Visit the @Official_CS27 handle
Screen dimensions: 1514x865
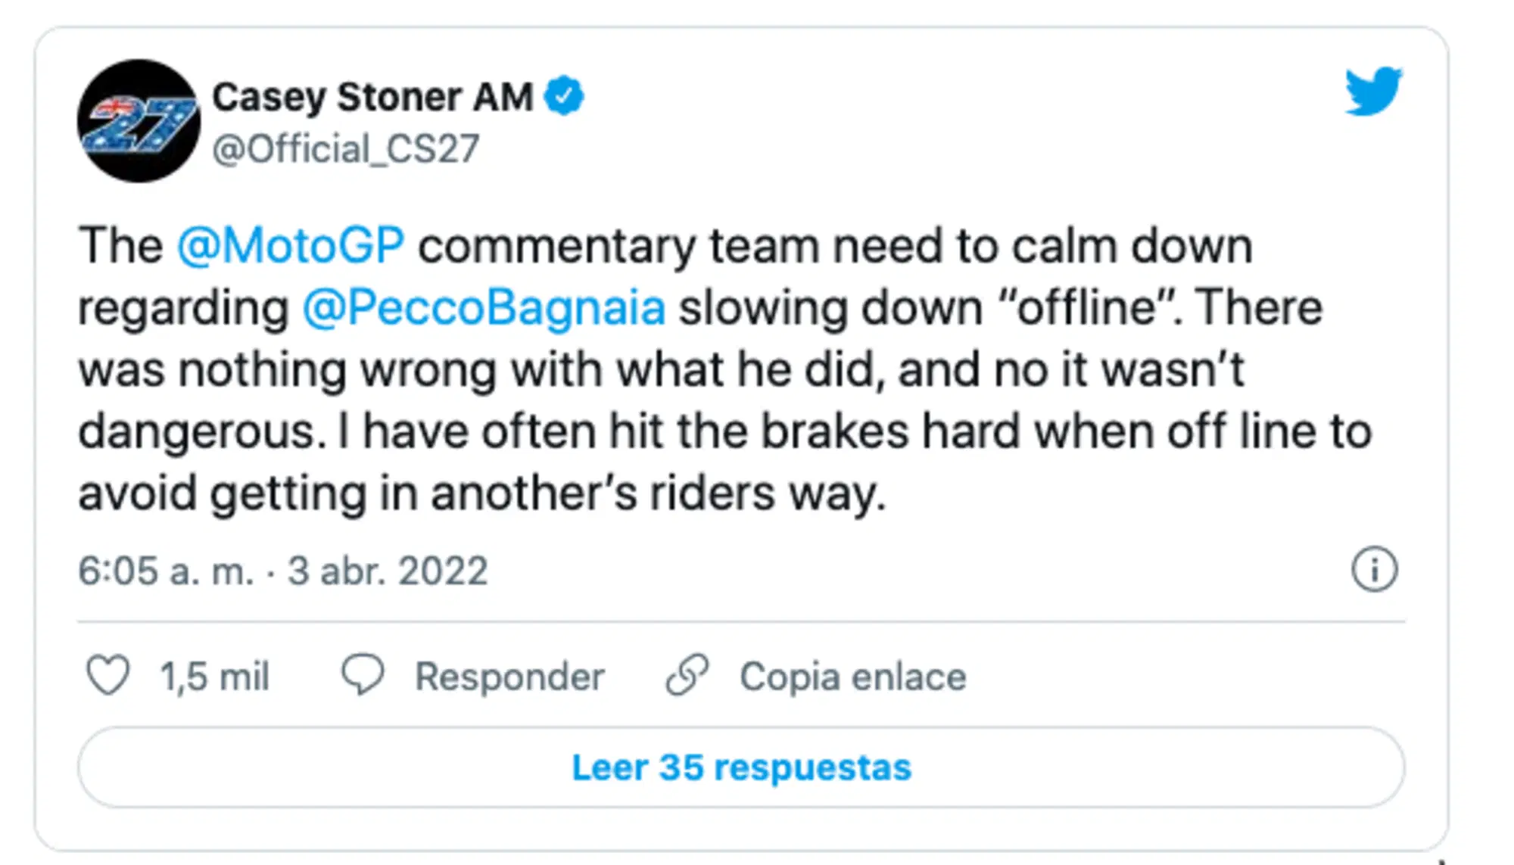tap(345, 149)
